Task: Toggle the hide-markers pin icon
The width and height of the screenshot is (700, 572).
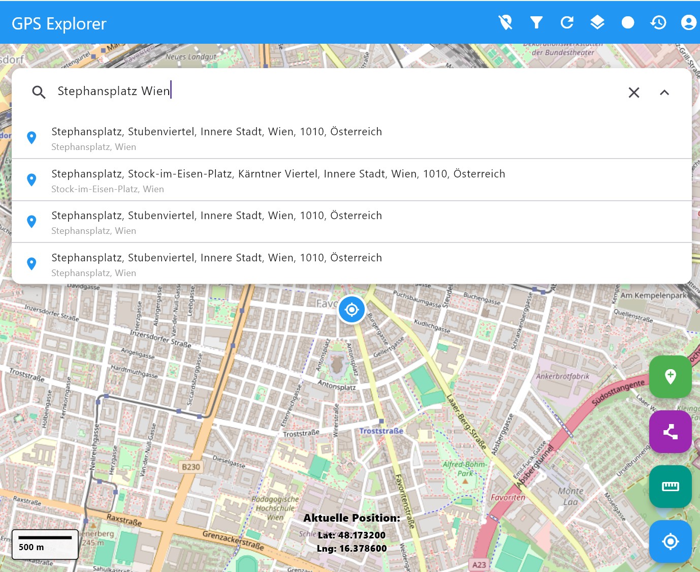Action: click(505, 22)
